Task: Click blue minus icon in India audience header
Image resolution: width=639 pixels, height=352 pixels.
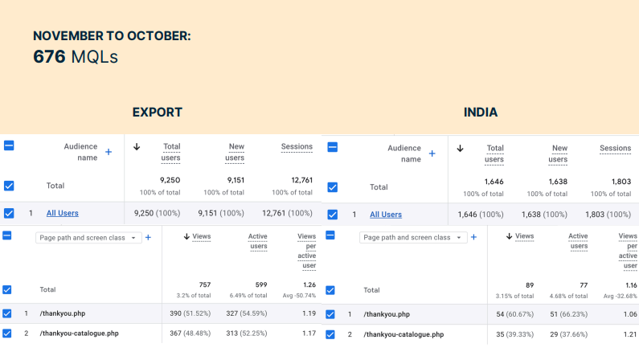Action: click(x=333, y=148)
